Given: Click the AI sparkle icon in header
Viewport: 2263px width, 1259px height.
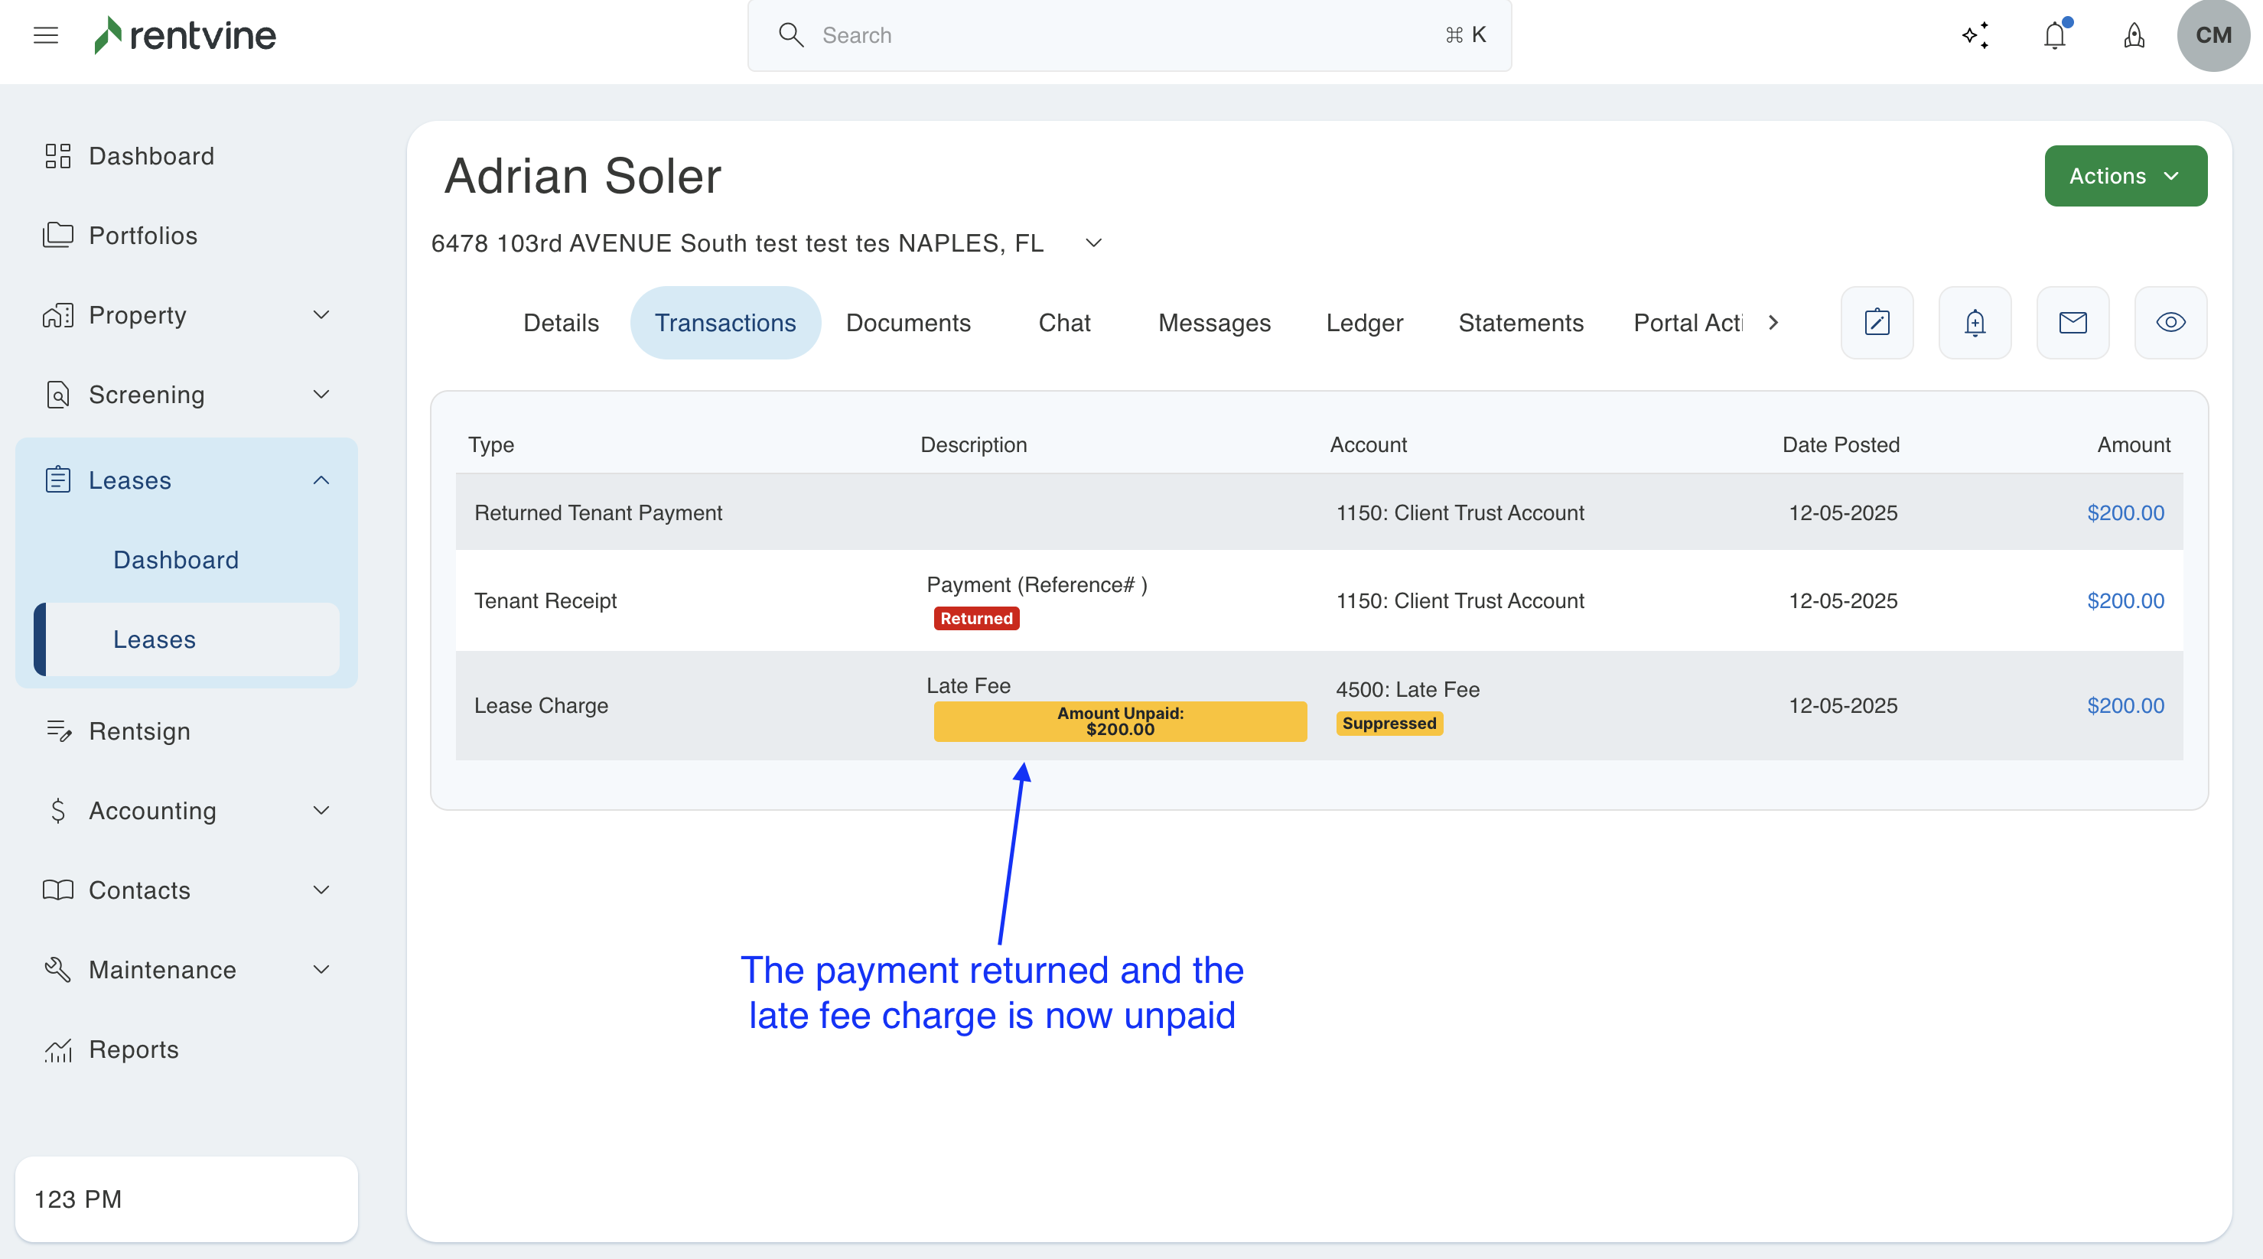Looking at the screenshot, I should (1975, 35).
